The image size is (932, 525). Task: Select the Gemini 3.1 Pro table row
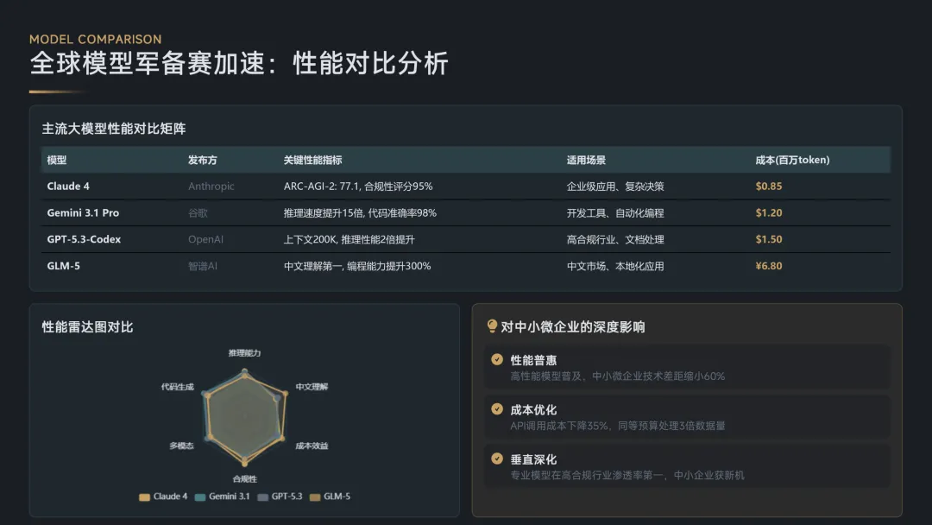(x=465, y=213)
